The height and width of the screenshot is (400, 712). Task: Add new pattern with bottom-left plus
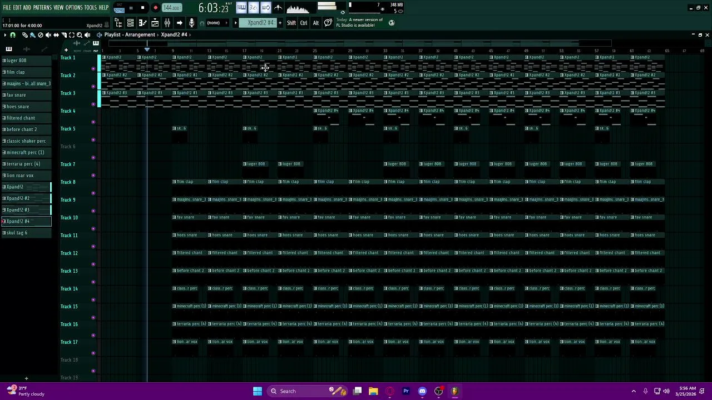point(26,378)
